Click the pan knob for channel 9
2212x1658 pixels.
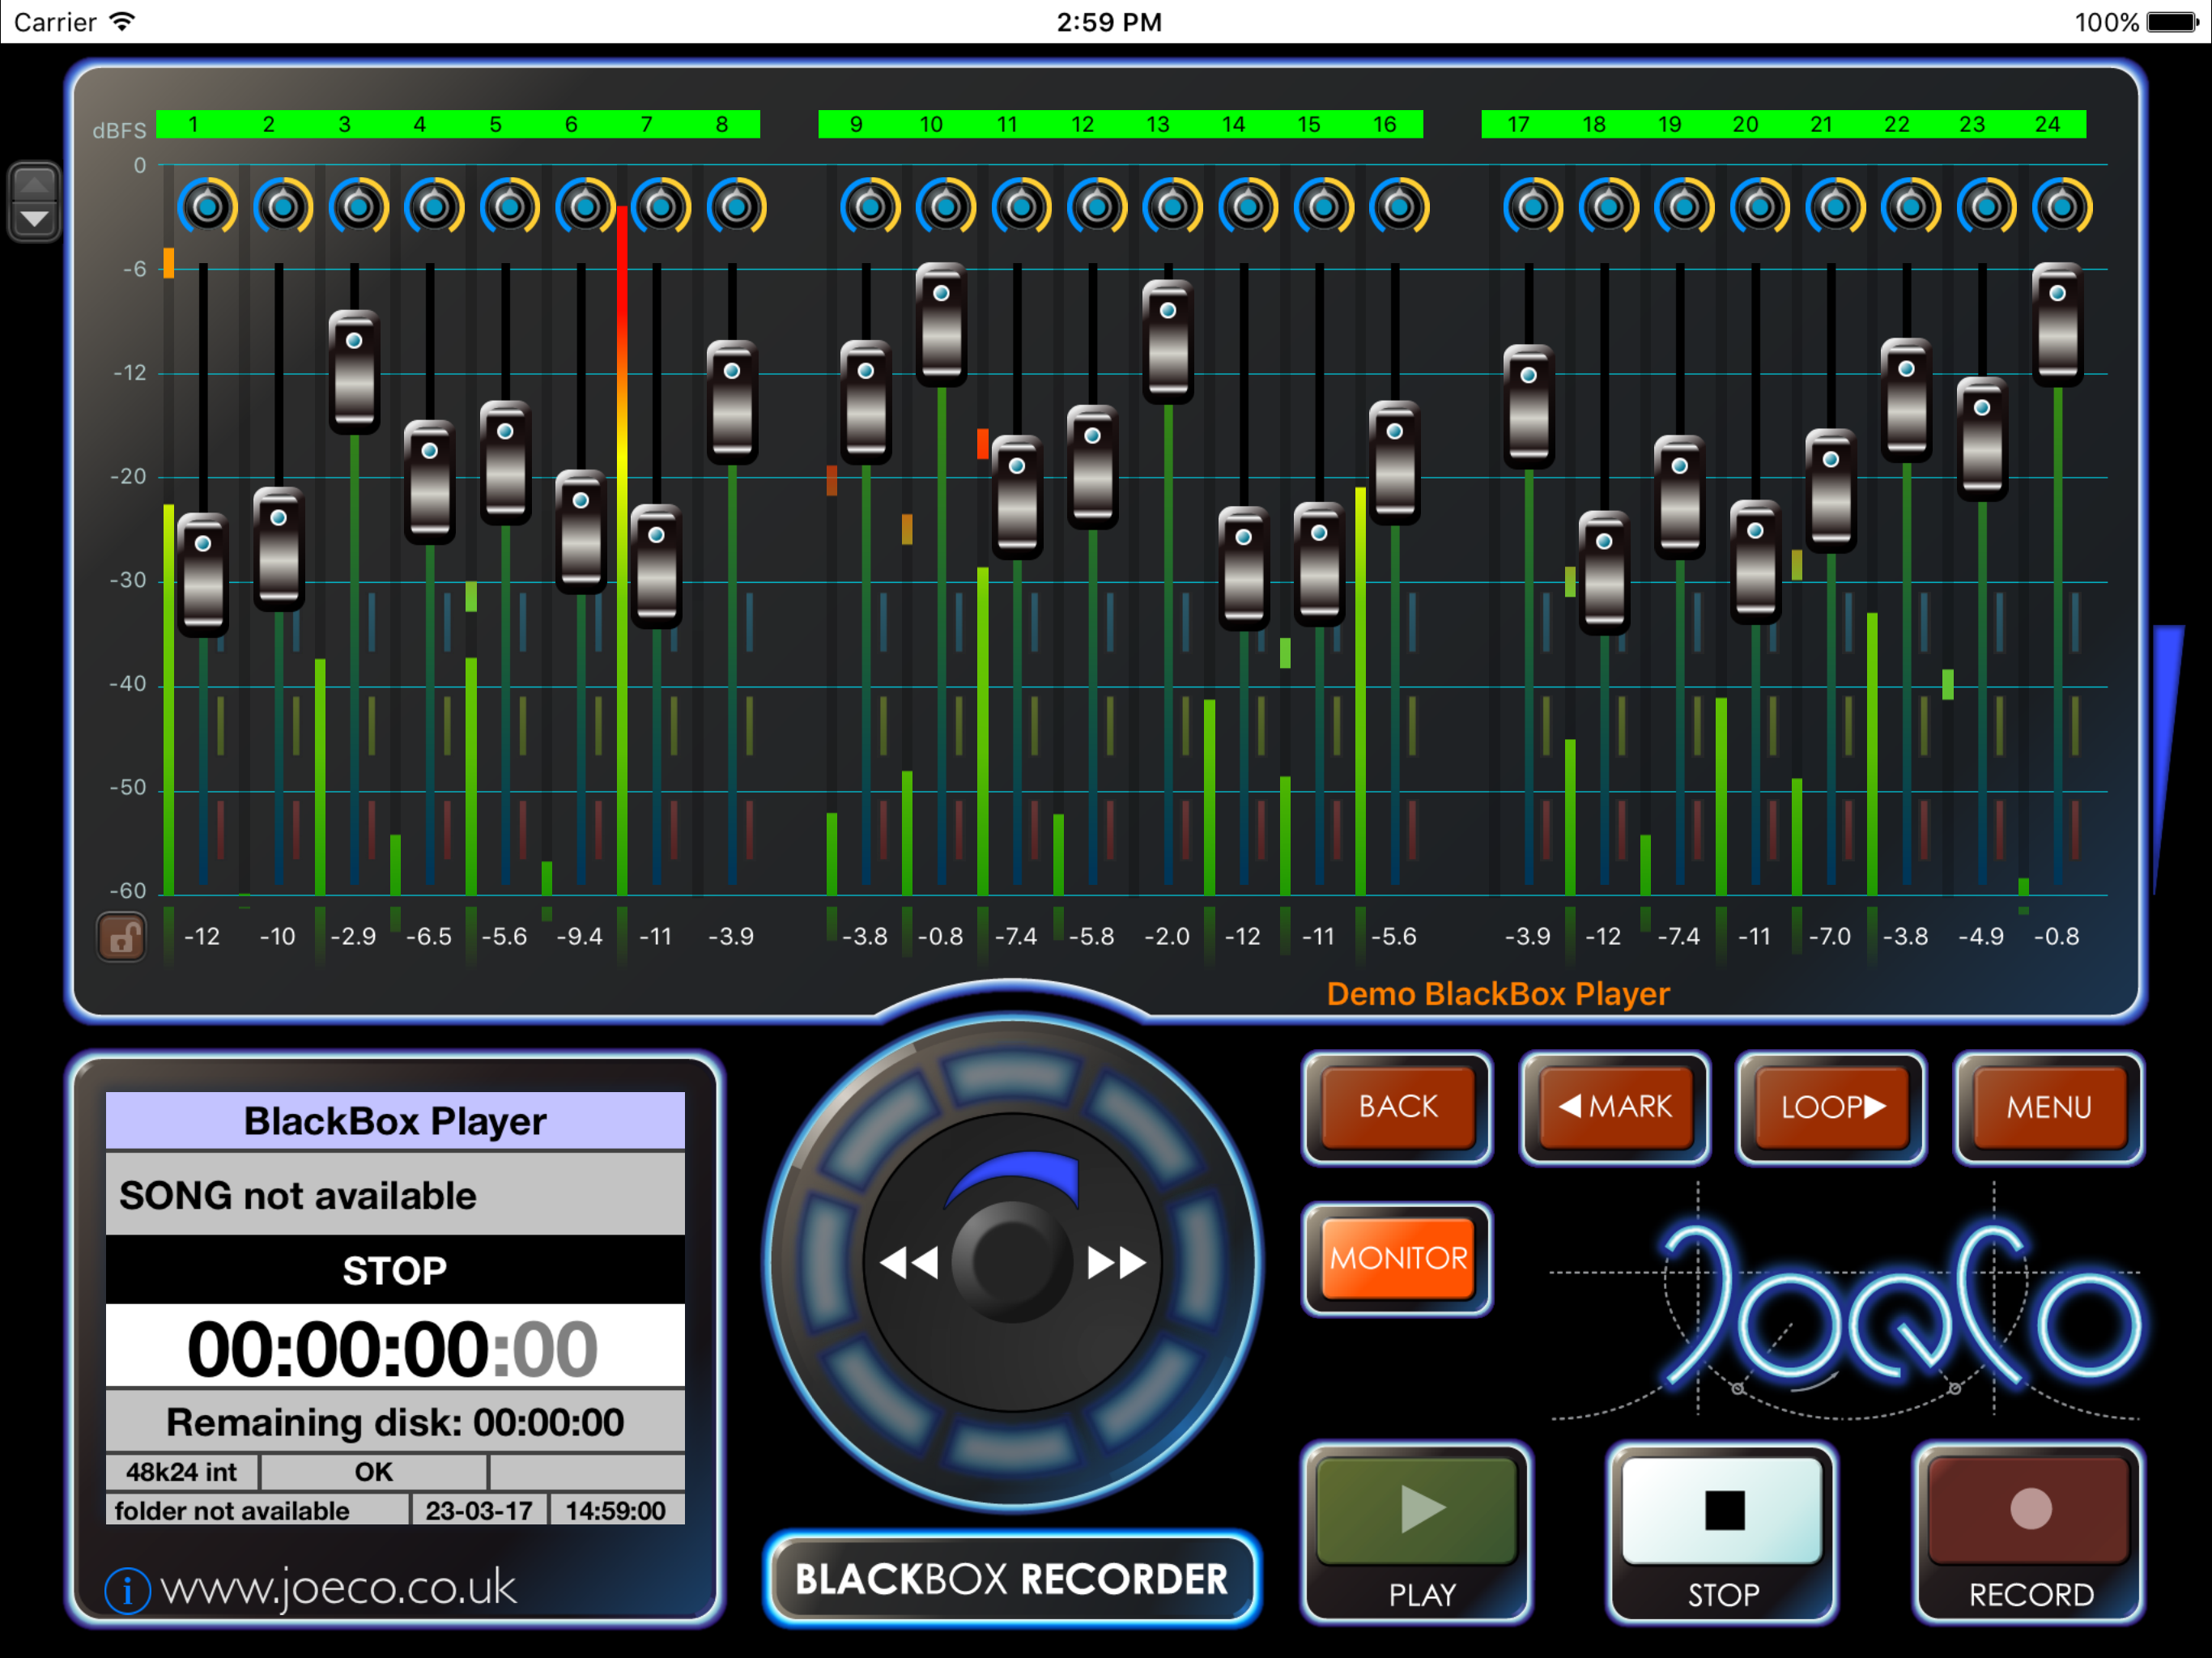[870, 207]
